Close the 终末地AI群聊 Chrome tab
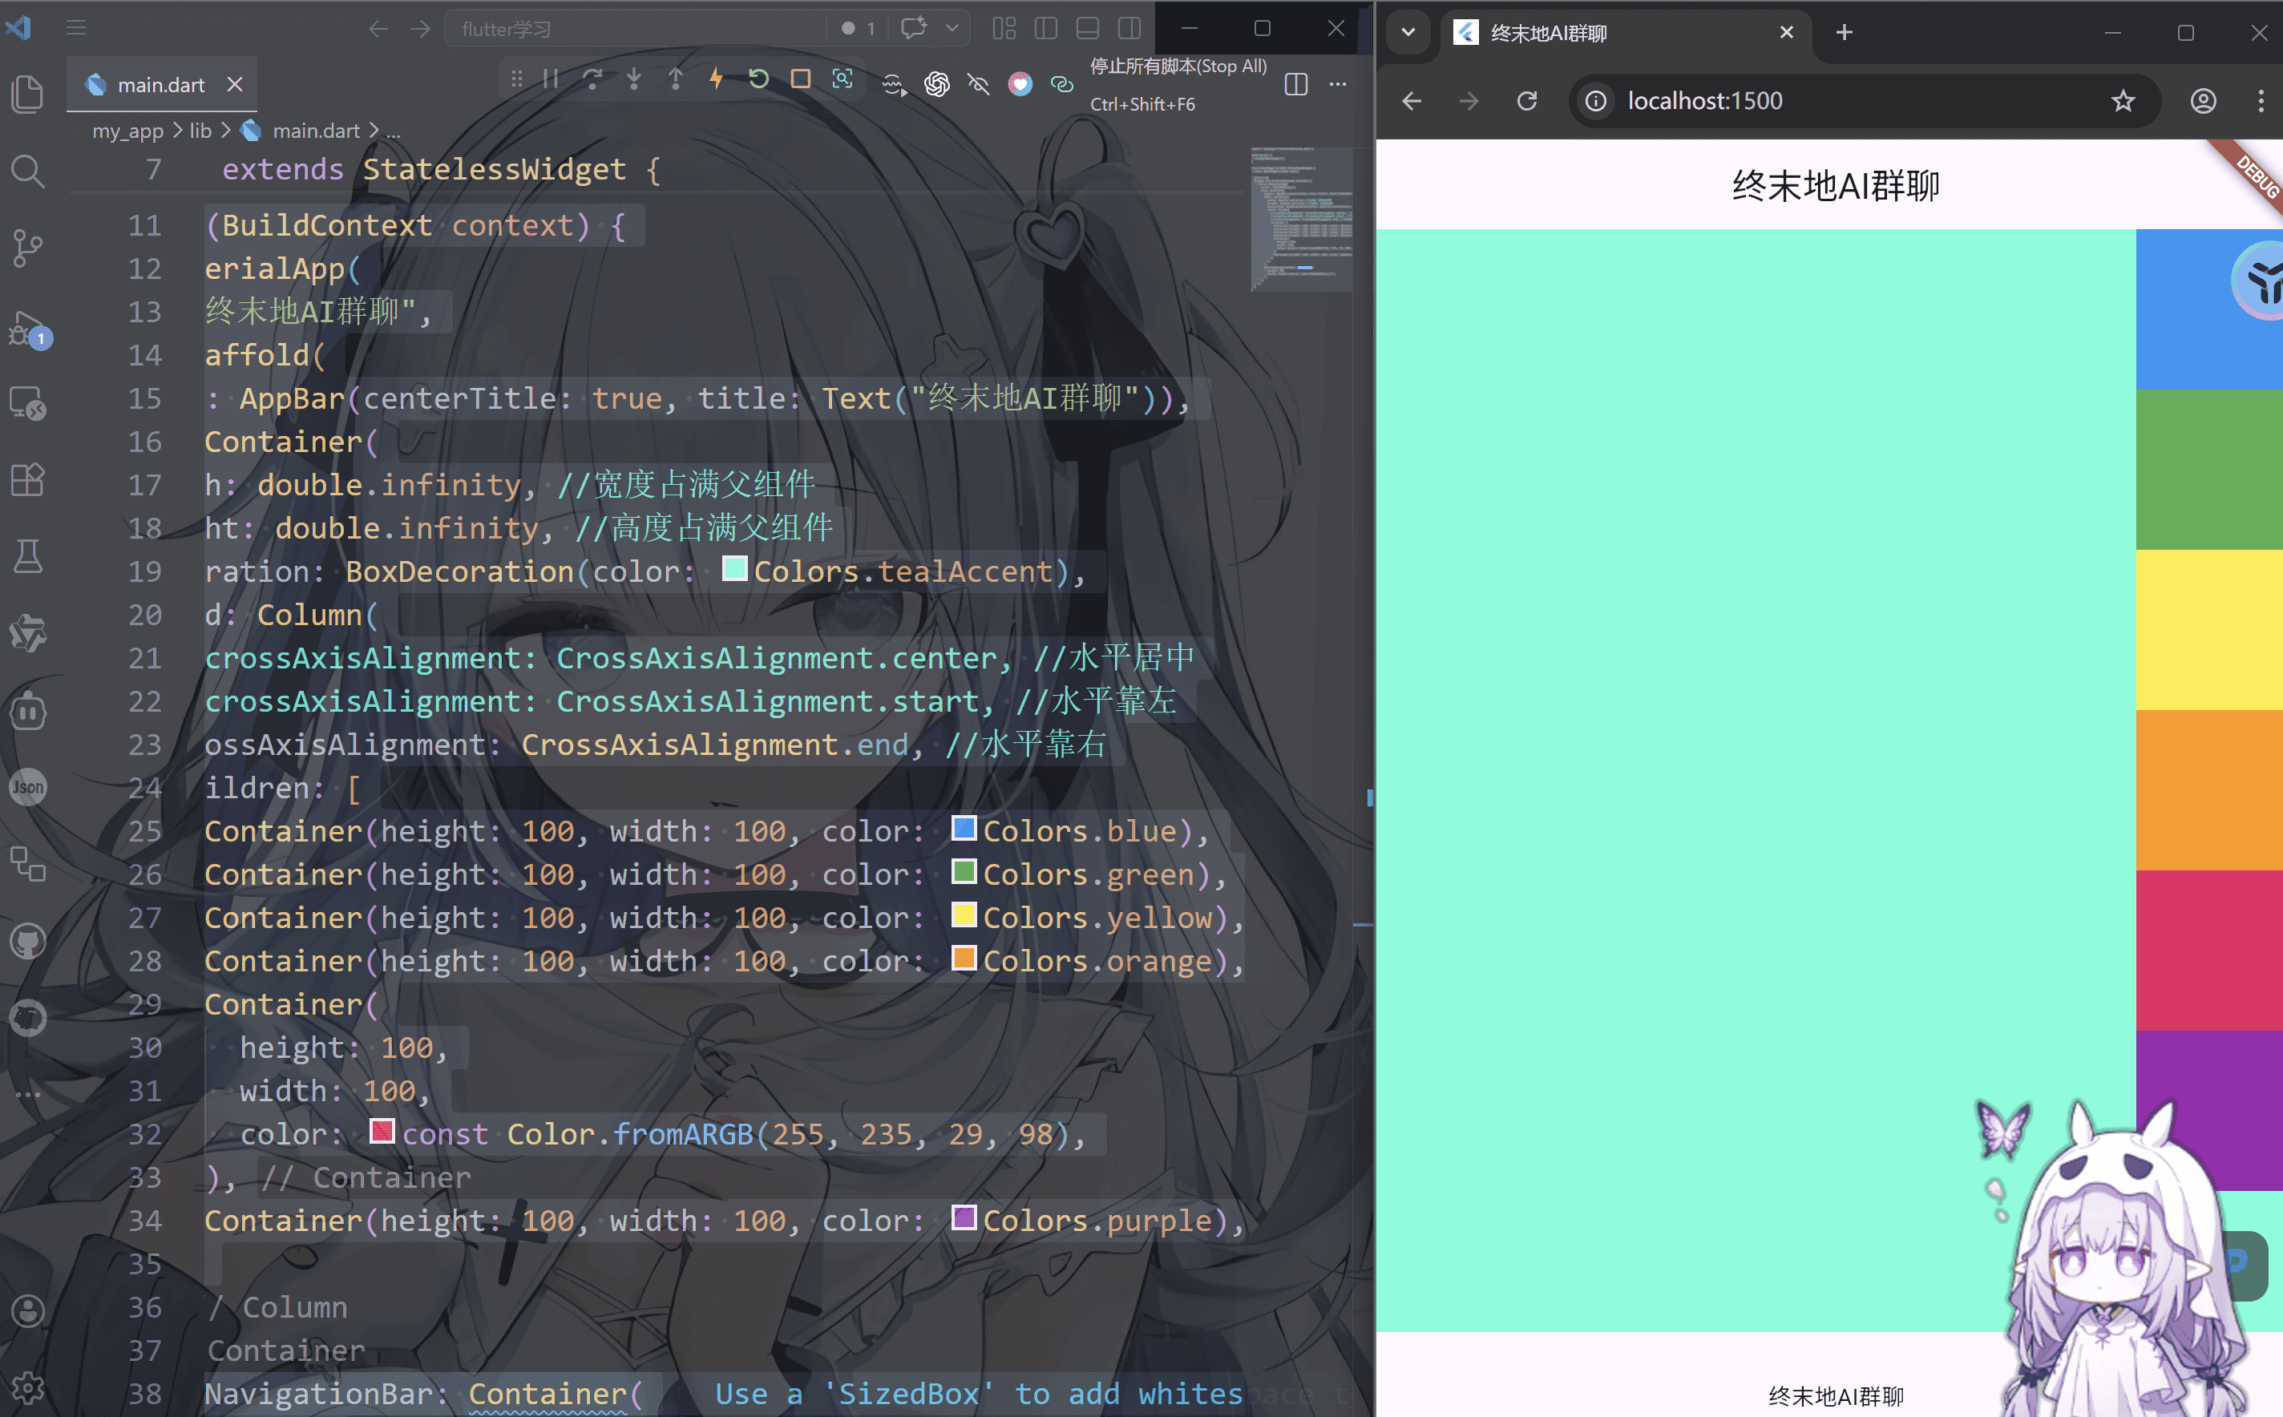The width and height of the screenshot is (2283, 1417). click(1786, 33)
